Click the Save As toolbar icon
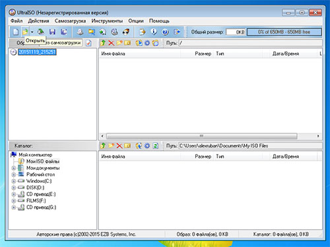 pos(64,32)
